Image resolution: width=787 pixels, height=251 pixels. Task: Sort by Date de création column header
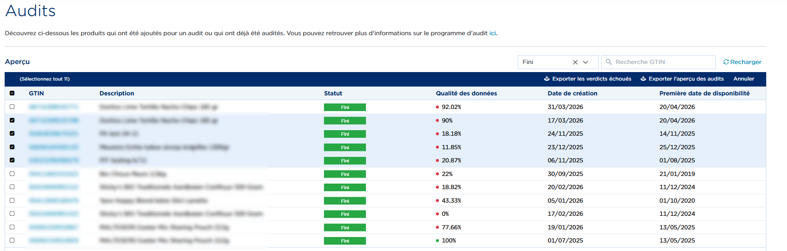pyautogui.click(x=572, y=93)
